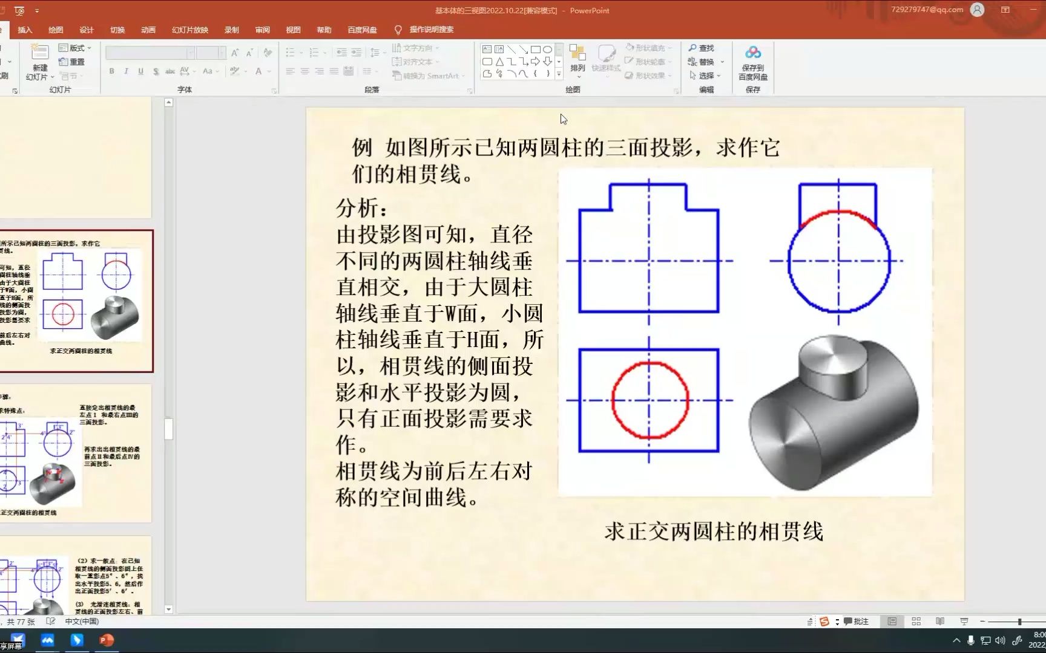The image size is (1046, 653).
Task: Expand the shapes gallery list
Action: 559,74
